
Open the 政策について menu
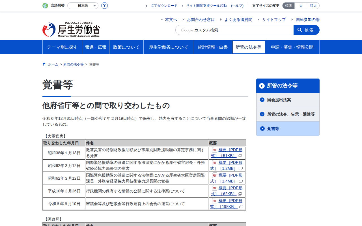126,47
